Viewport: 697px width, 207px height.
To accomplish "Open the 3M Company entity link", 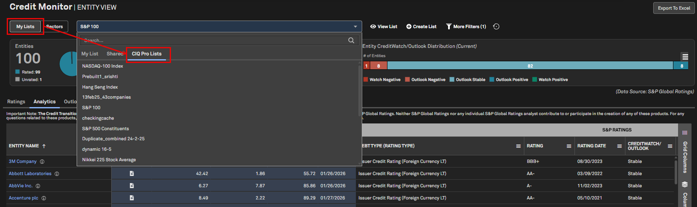I will [x=23, y=162].
